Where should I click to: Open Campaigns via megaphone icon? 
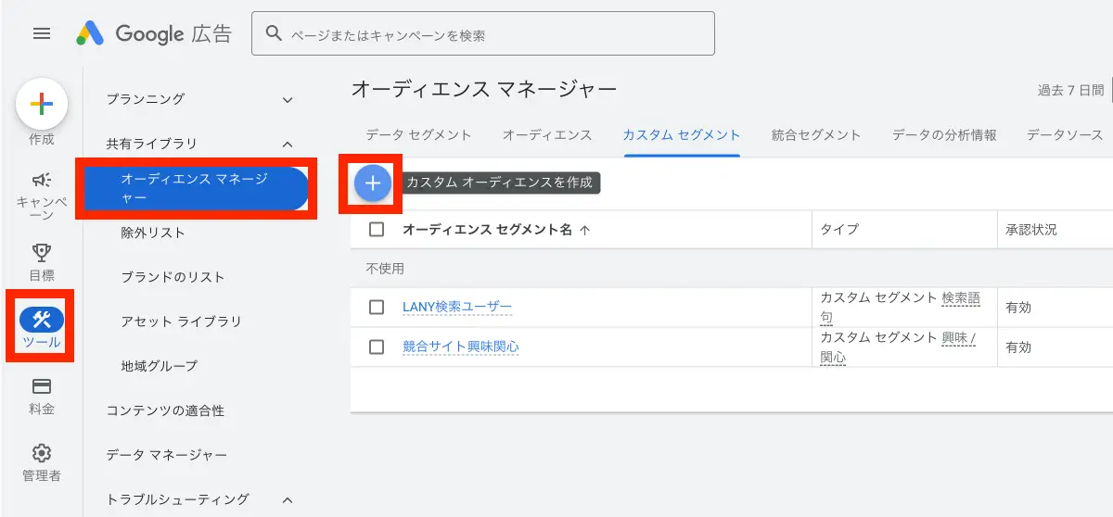coord(42,180)
